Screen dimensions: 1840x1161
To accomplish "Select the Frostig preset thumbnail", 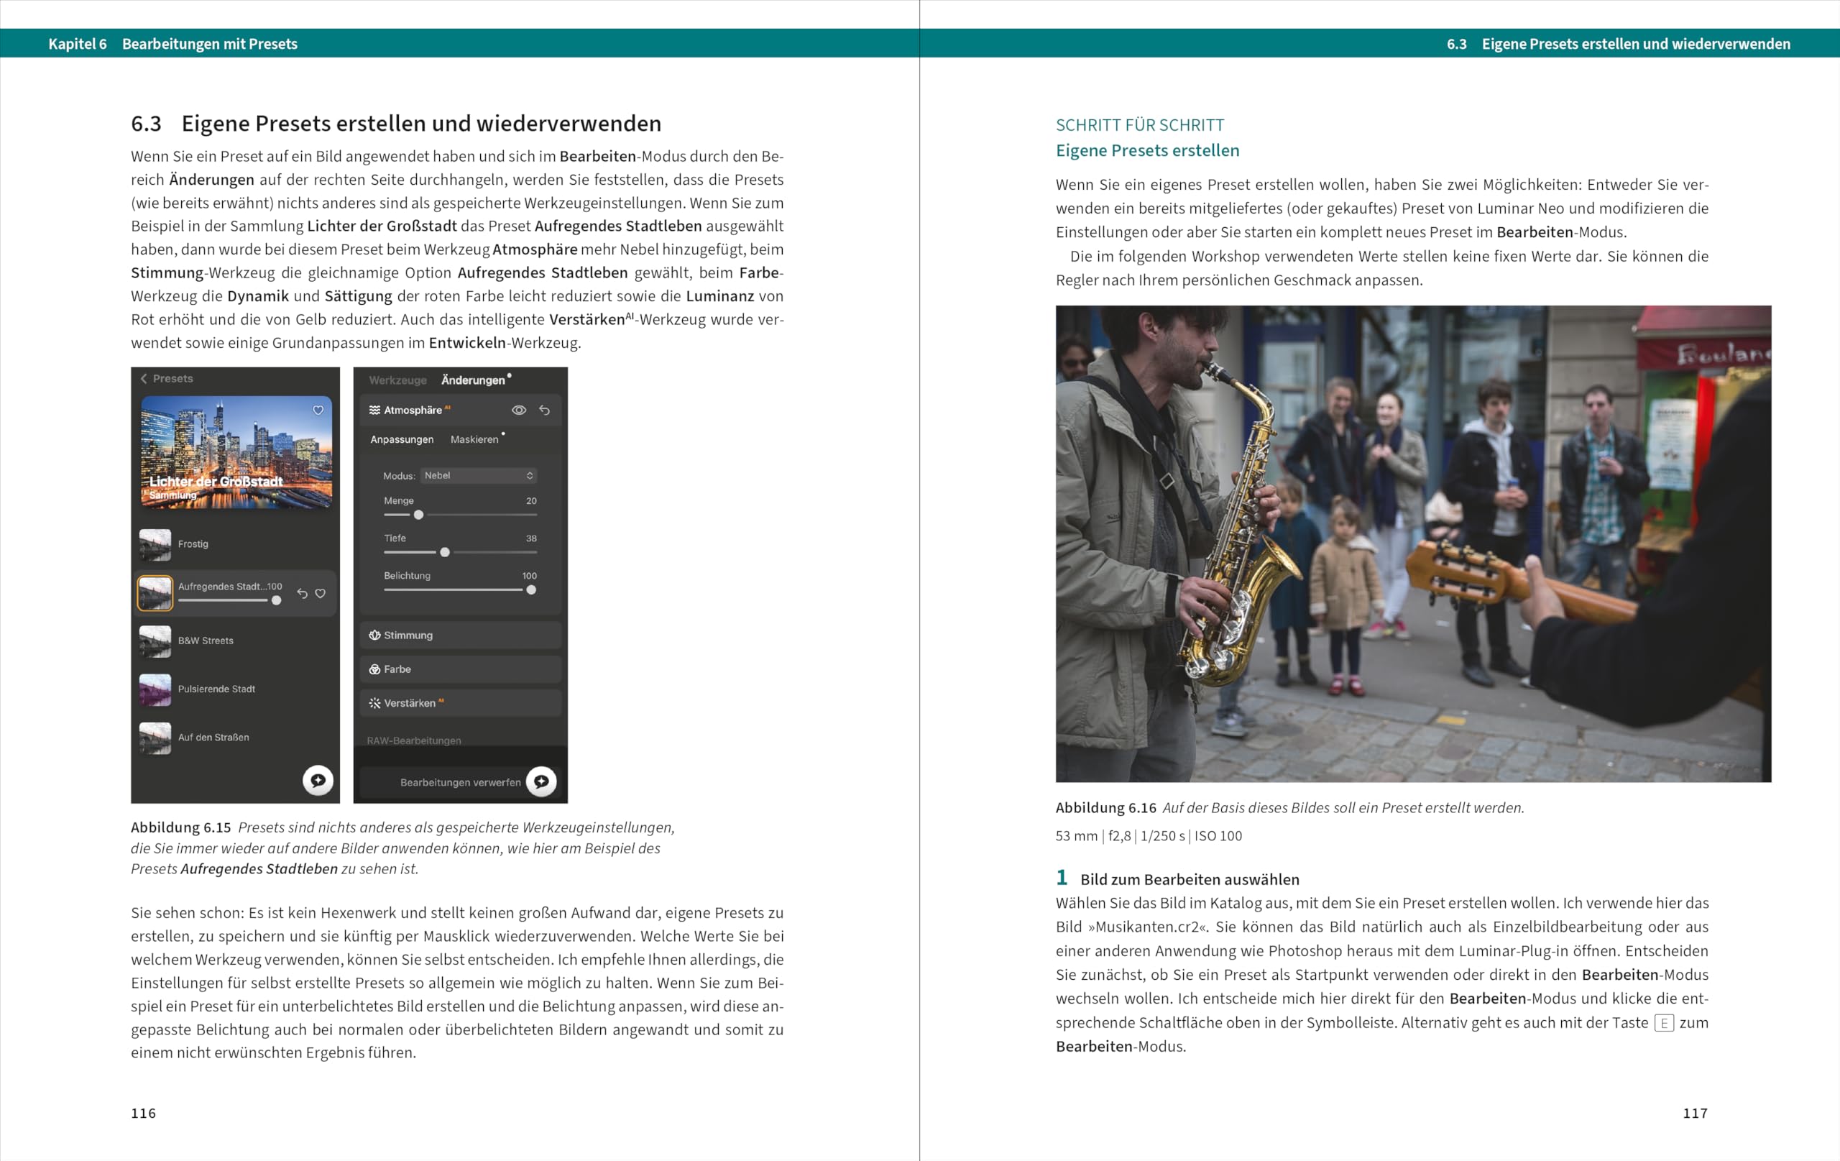I will (x=155, y=545).
